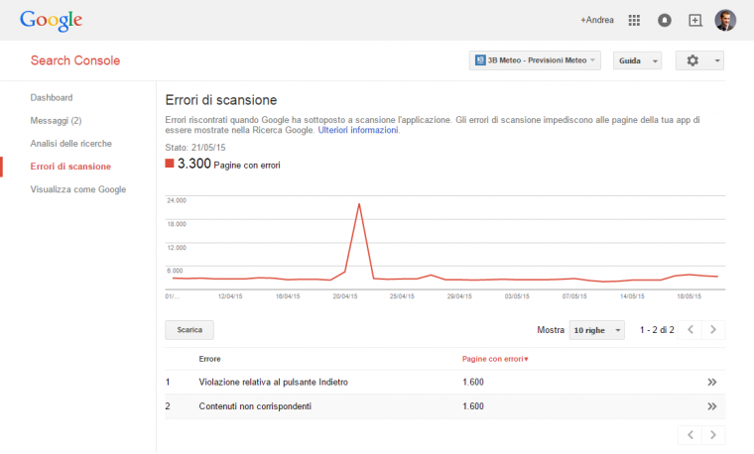Go to next page arrow above table
The height and width of the screenshot is (454, 754).
(x=713, y=330)
